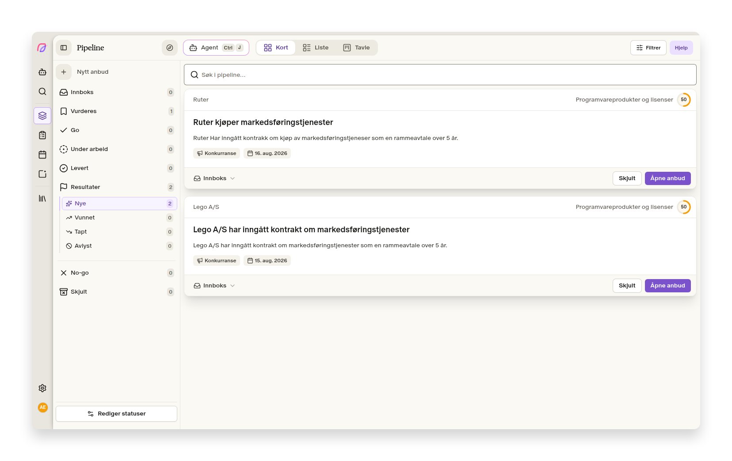Click Konkurranse tag on Lego card
Screen dimensions: 732x461
(217, 261)
